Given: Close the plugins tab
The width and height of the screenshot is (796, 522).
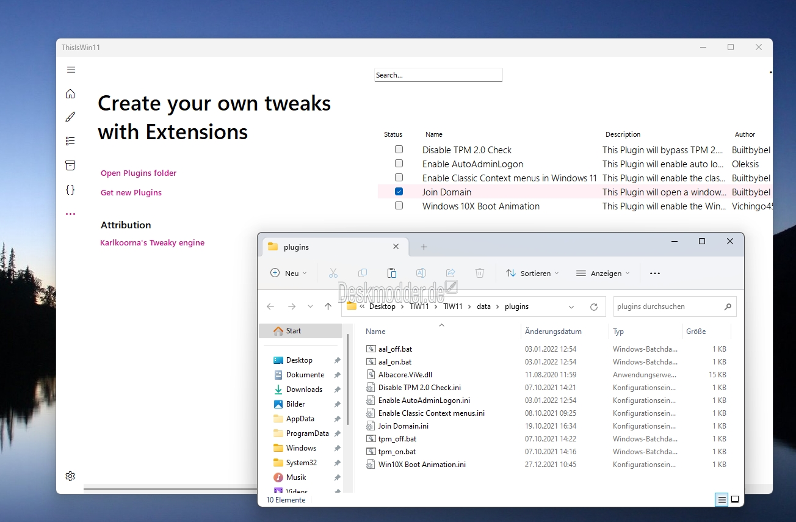Looking at the screenshot, I should point(396,247).
